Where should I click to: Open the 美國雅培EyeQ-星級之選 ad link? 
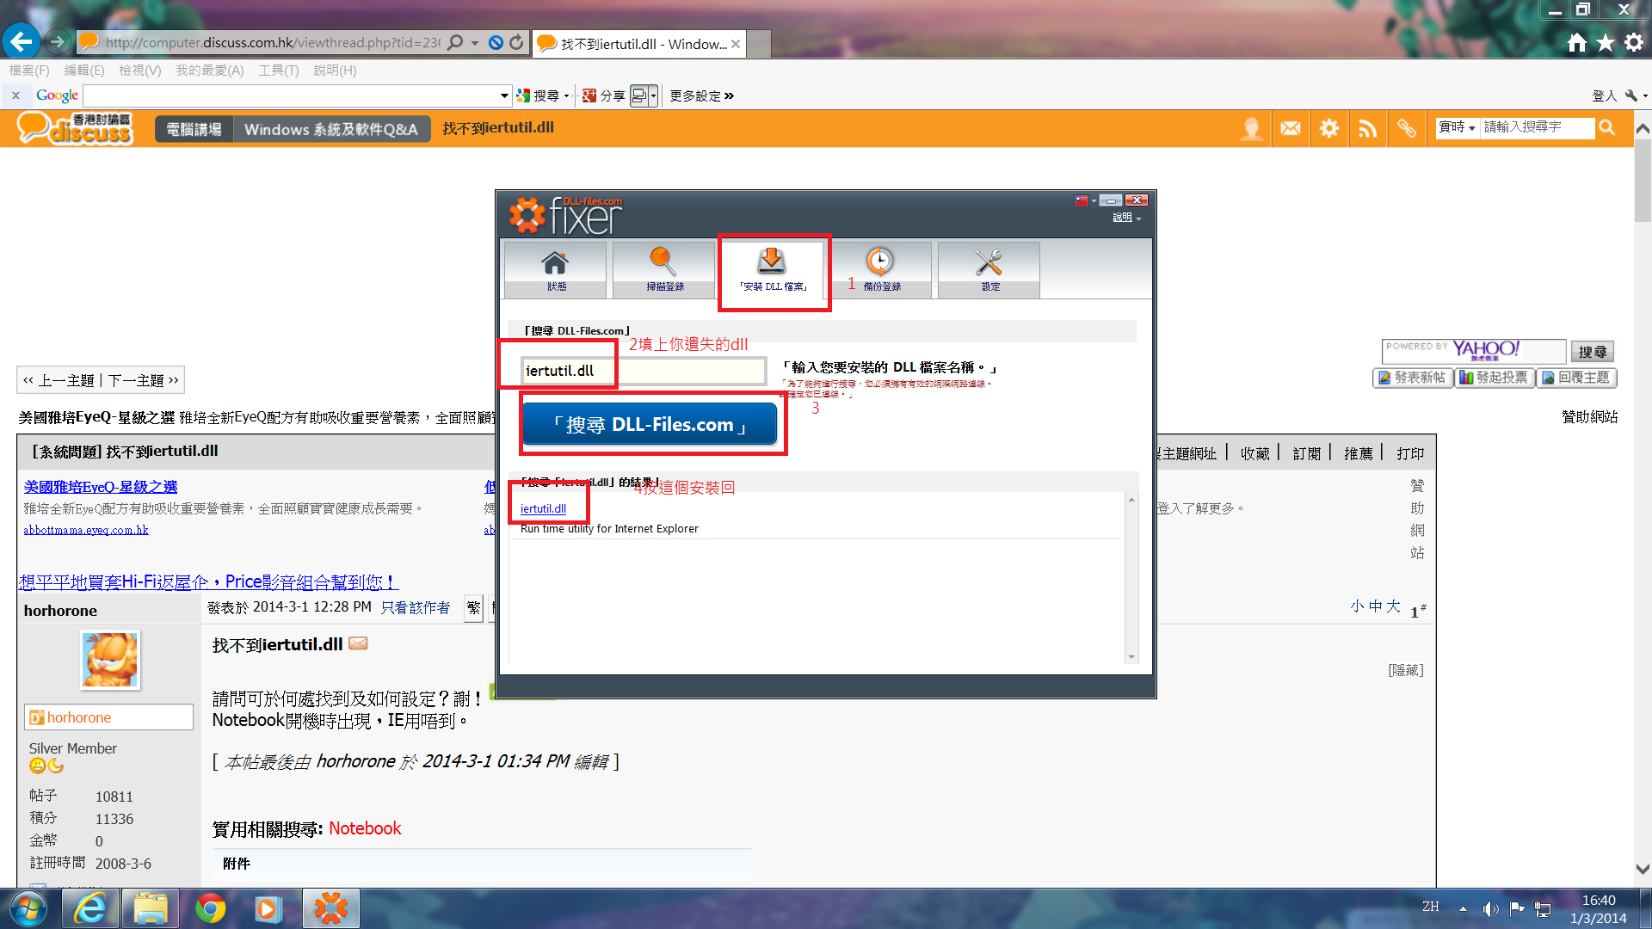pyautogui.click(x=101, y=487)
